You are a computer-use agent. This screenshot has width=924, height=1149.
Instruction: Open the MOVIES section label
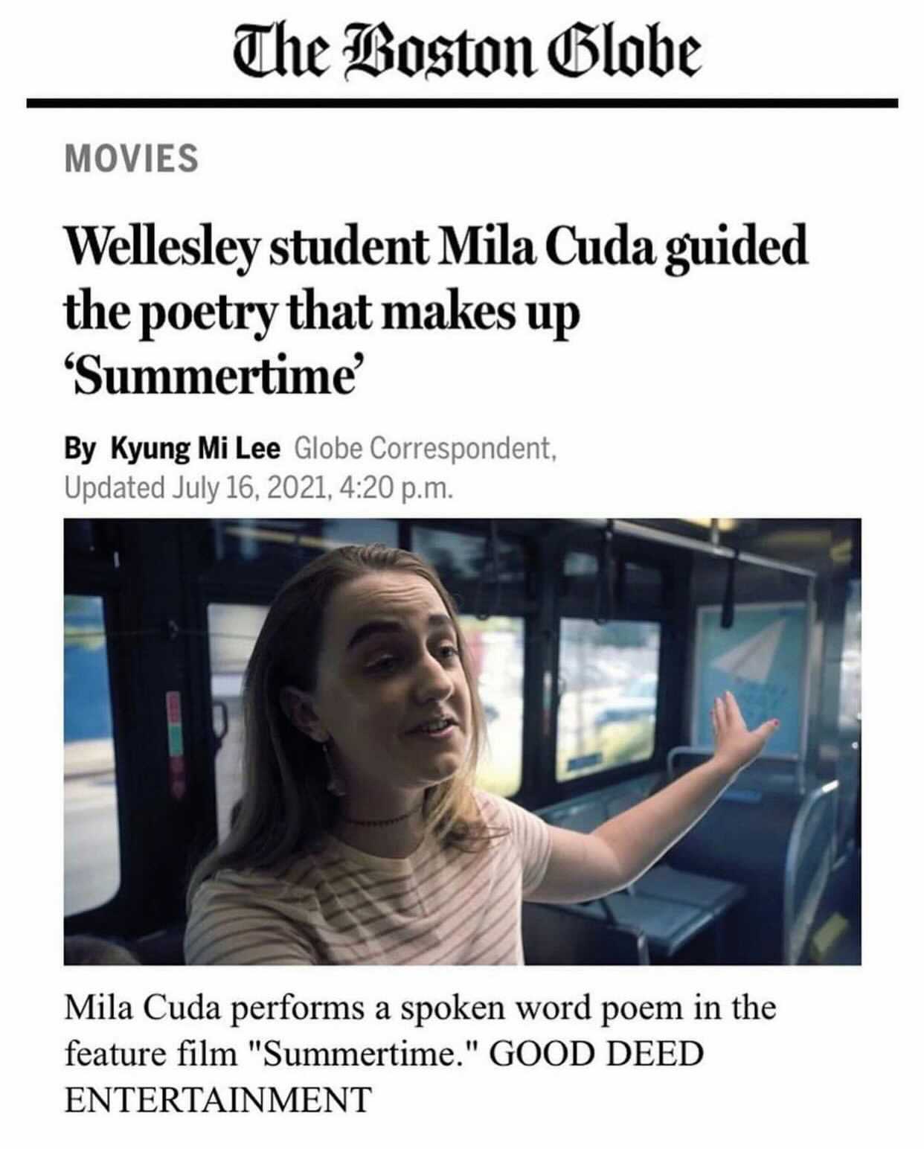pyautogui.click(x=132, y=159)
